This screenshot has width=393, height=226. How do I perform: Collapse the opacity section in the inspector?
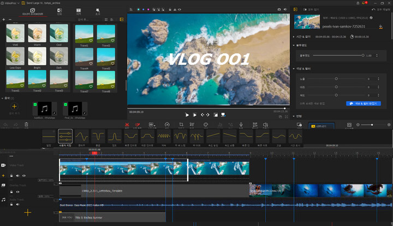[293, 45]
